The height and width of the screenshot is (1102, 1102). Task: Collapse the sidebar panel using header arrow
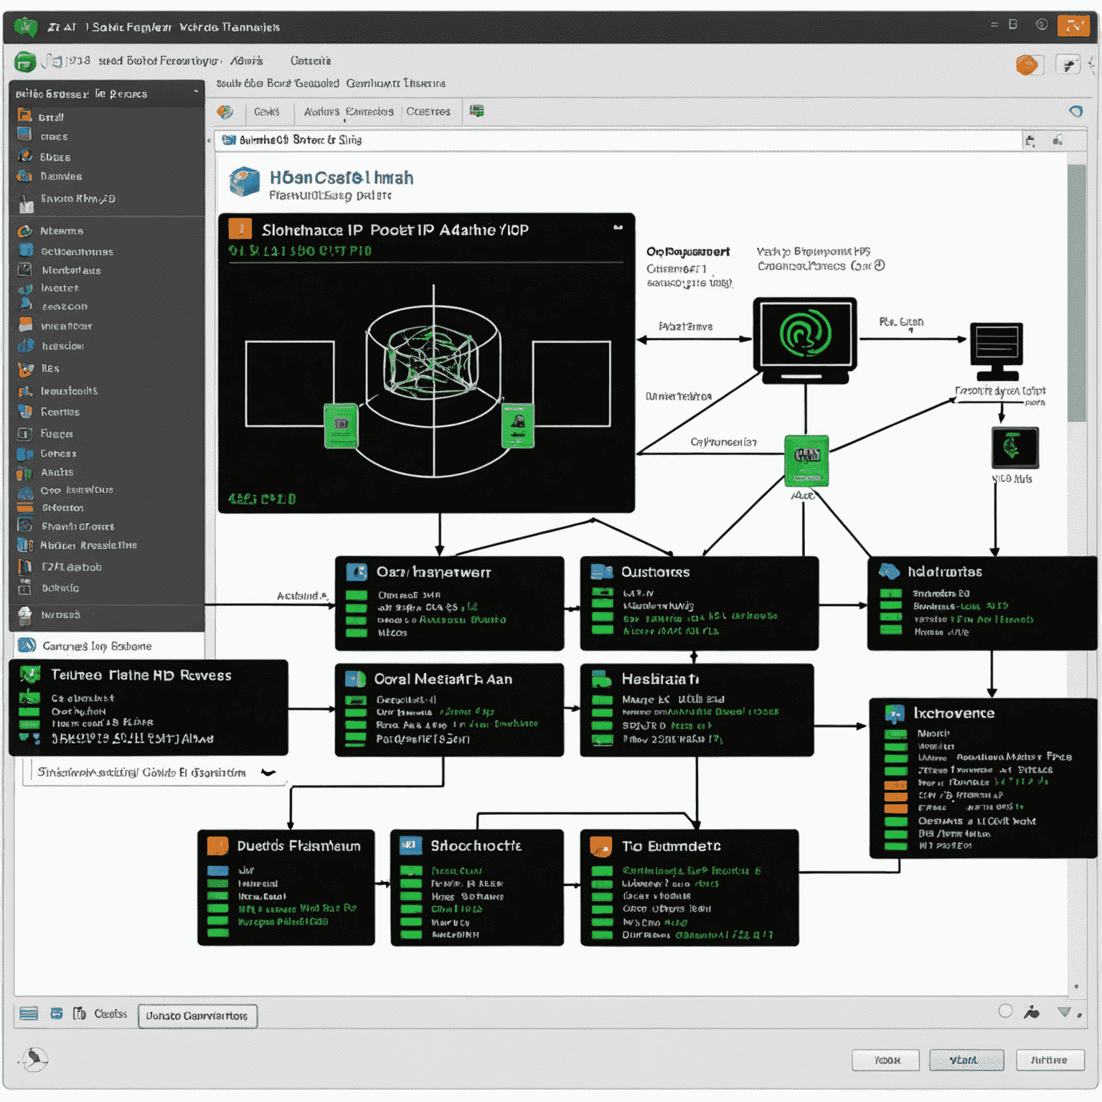tap(196, 92)
